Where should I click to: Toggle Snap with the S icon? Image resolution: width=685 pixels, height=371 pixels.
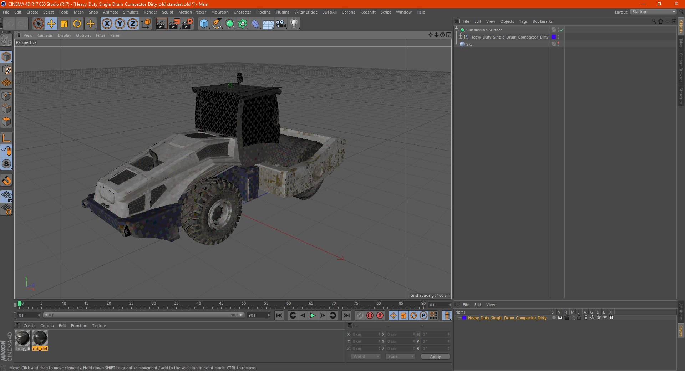(x=6, y=164)
